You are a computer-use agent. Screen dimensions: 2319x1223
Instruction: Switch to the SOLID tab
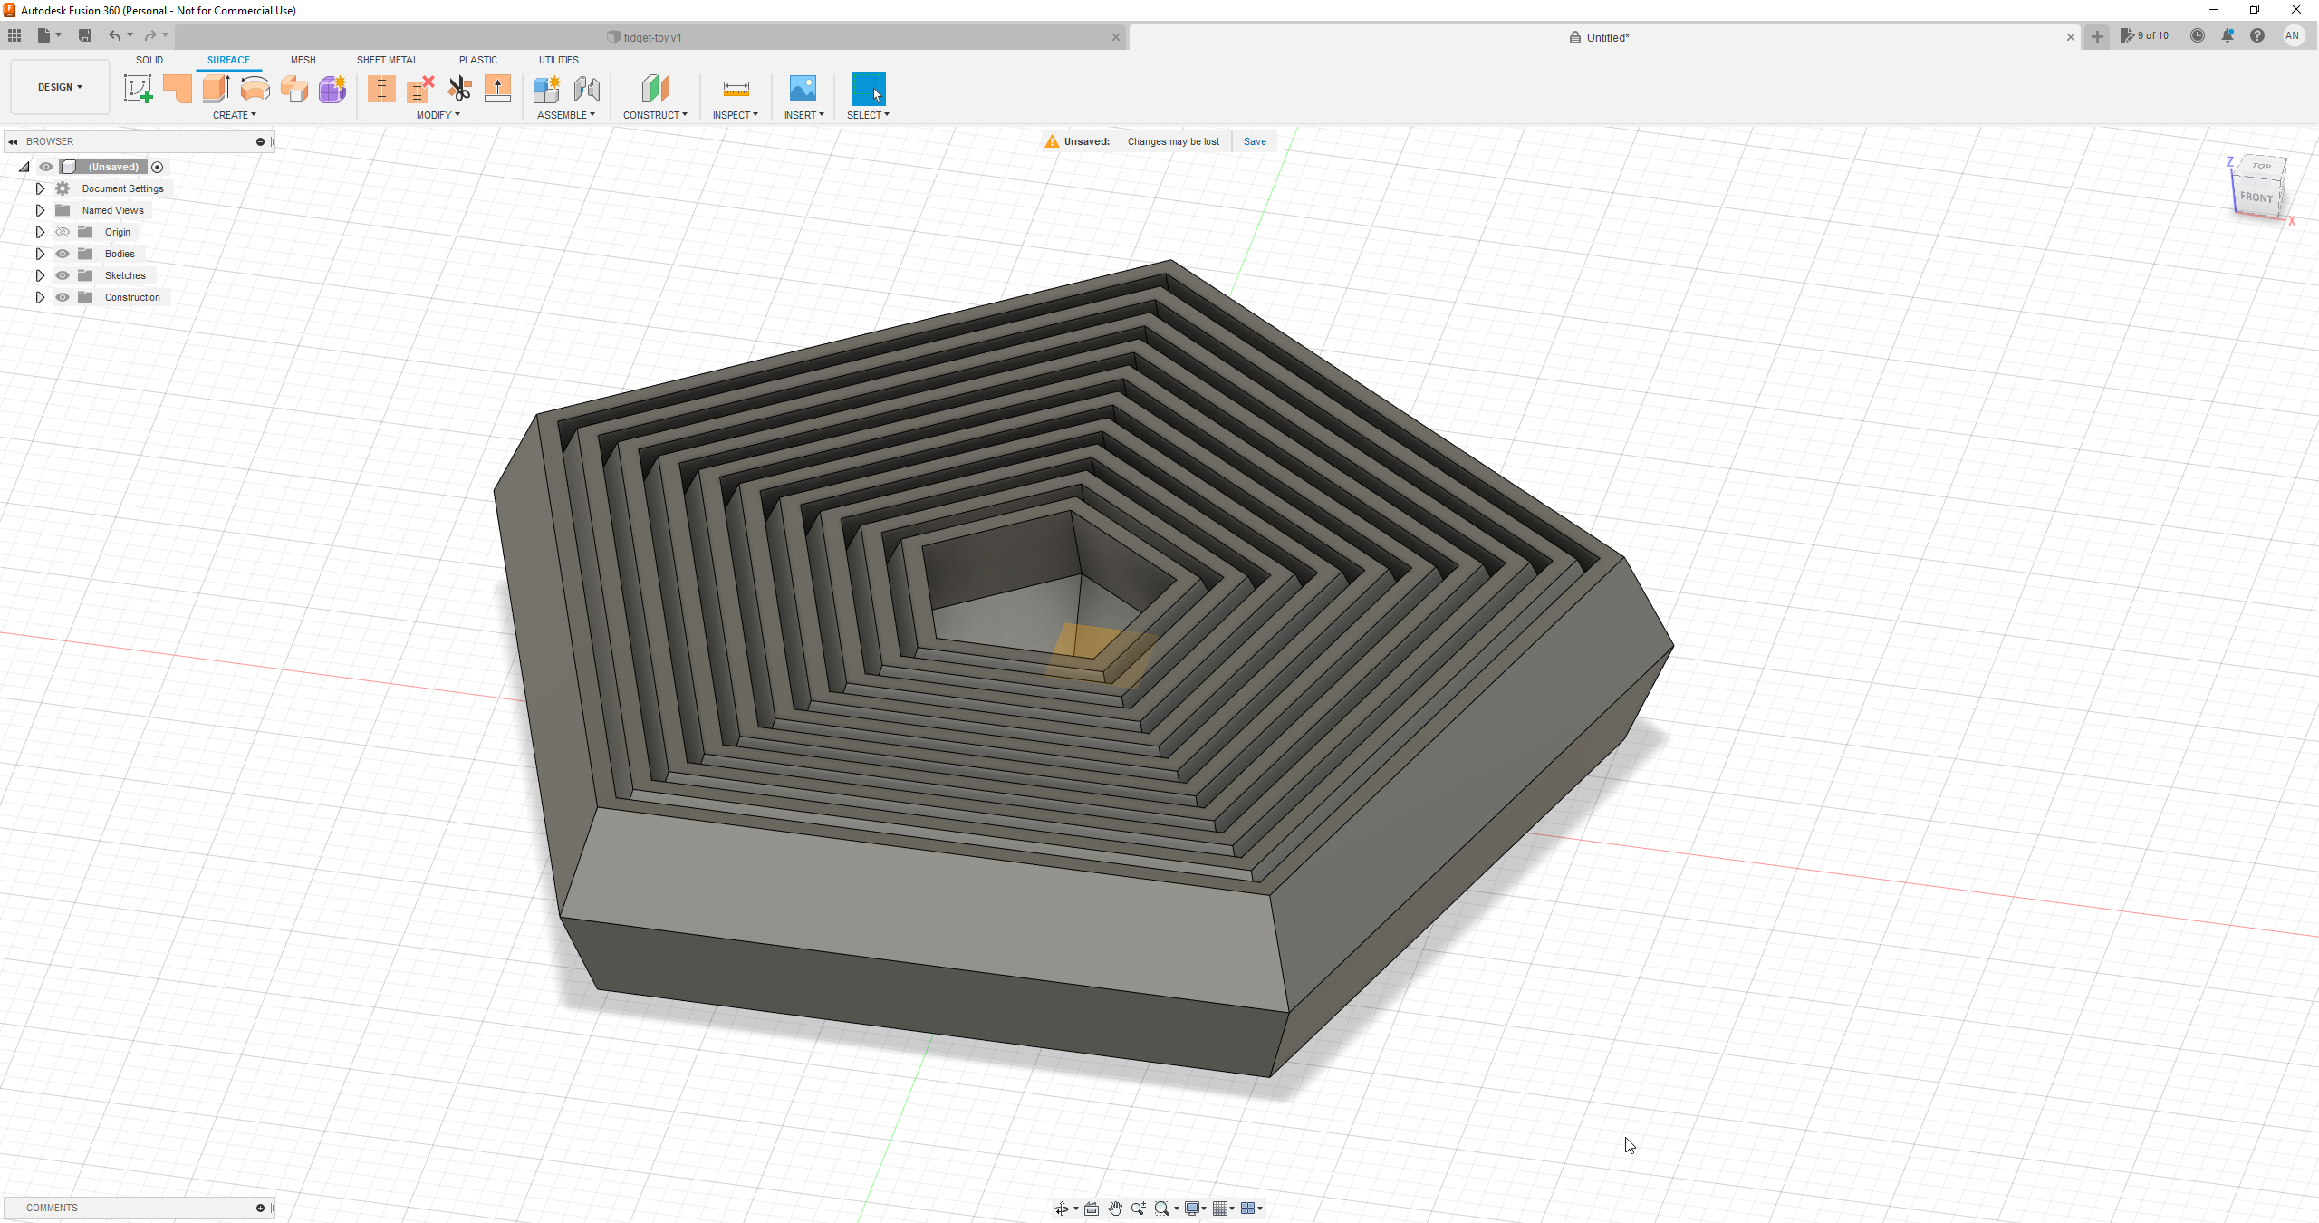coord(149,60)
